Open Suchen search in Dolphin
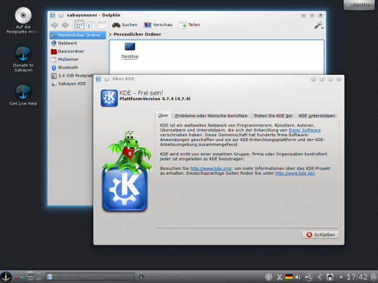Image resolution: width=378 pixels, height=283 pixels. click(x=125, y=25)
